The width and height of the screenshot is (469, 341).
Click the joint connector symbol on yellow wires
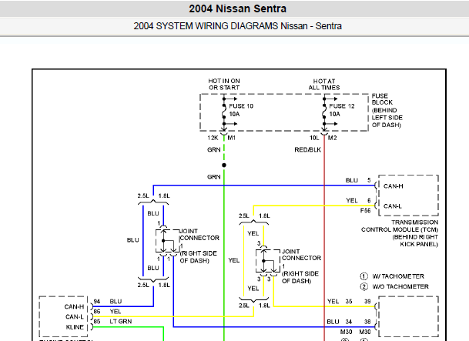268,261
